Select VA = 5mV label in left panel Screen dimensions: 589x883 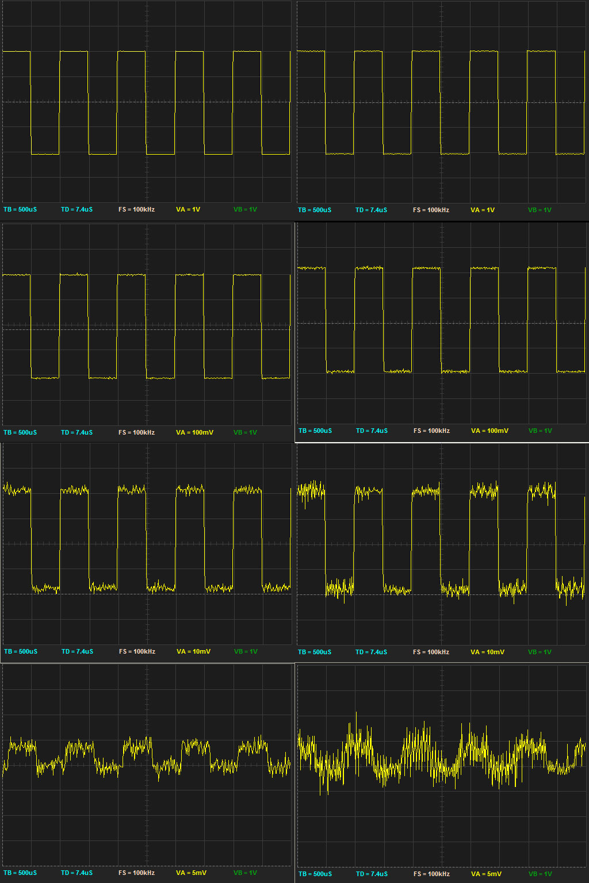[191, 873]
